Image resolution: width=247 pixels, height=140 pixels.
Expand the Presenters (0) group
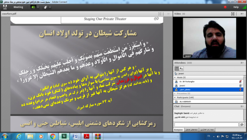[175, 94]
